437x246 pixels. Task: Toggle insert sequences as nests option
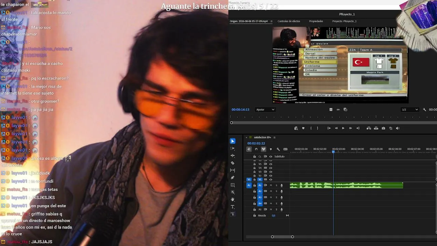click(249, 149)
